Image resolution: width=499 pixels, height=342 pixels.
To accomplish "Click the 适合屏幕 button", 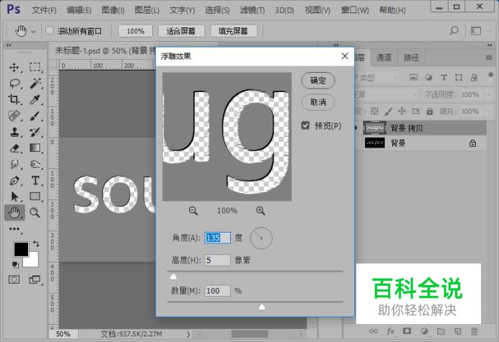I will pyautogui.click(x=181, y=31).
